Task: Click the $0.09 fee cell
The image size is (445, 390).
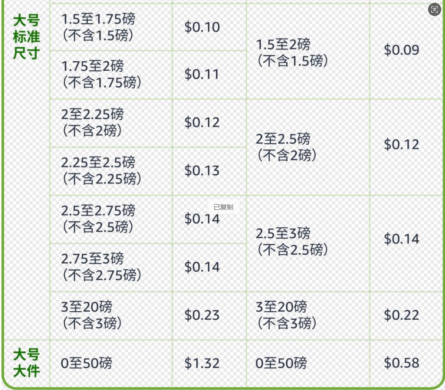Action: [406, 51]
